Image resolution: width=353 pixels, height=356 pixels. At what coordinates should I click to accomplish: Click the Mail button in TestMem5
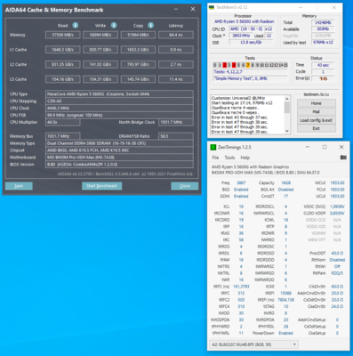tap(317, 112)
